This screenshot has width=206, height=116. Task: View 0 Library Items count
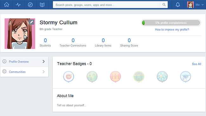[x=103, y=42]
